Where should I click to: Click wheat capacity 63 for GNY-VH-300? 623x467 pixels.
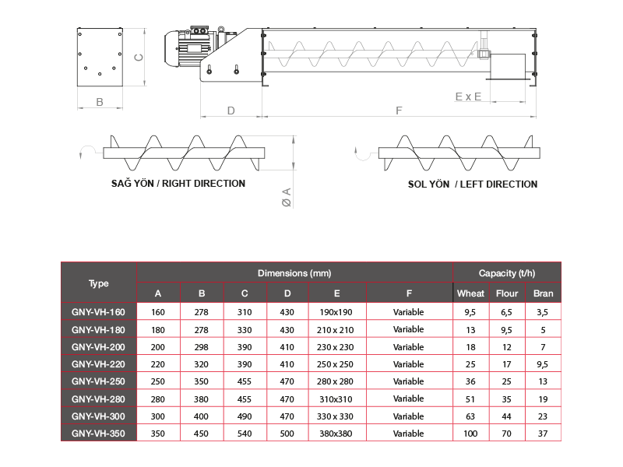click(x=470, y=416)
